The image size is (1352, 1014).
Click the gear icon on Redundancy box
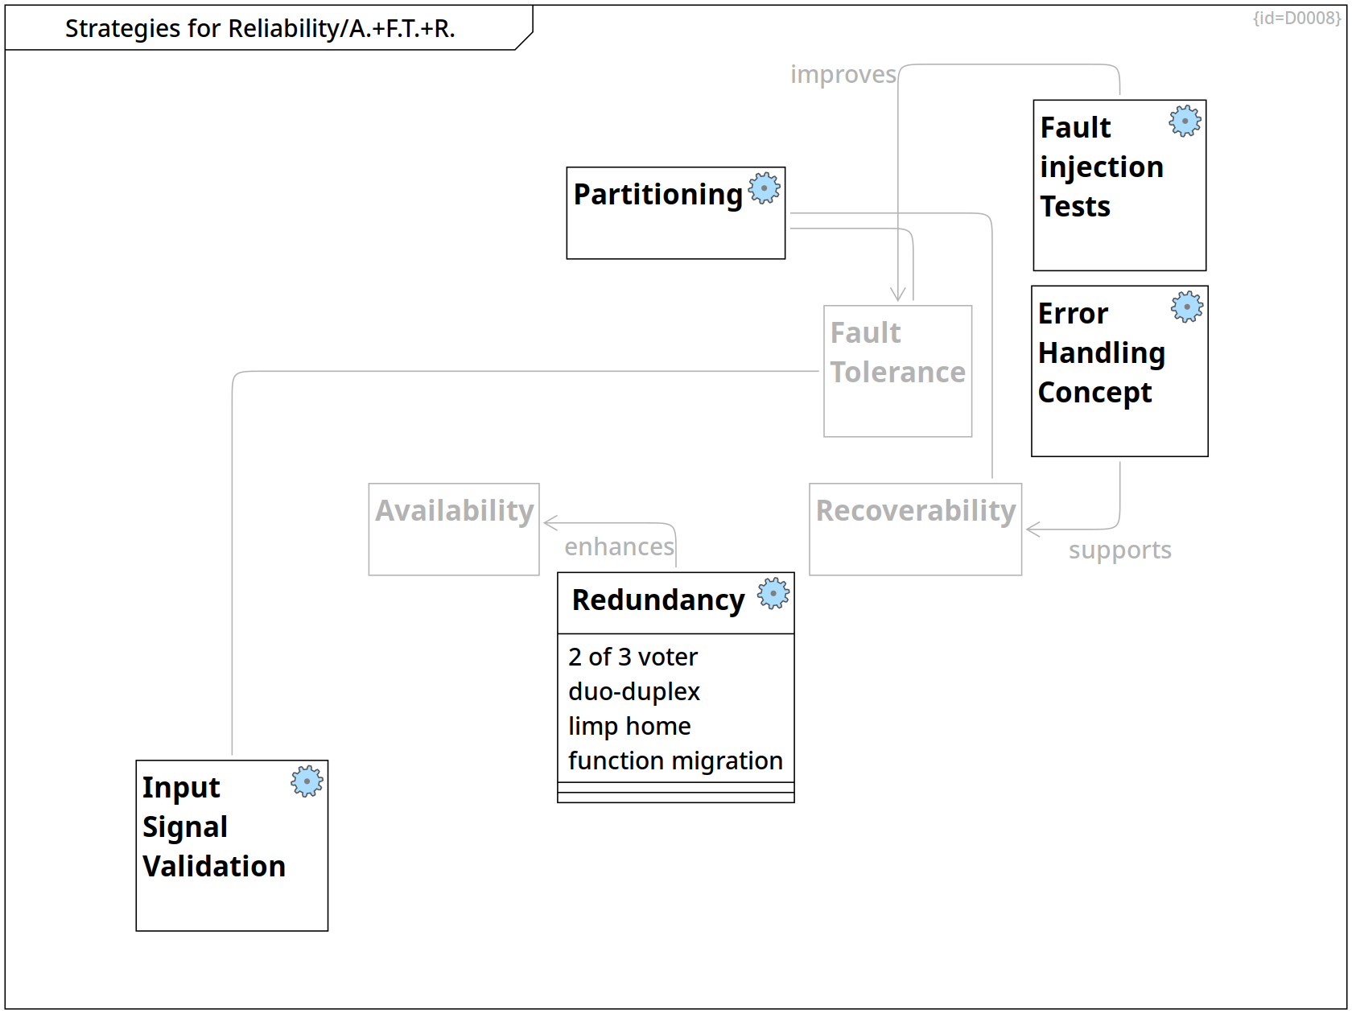(x=773, y=594)
